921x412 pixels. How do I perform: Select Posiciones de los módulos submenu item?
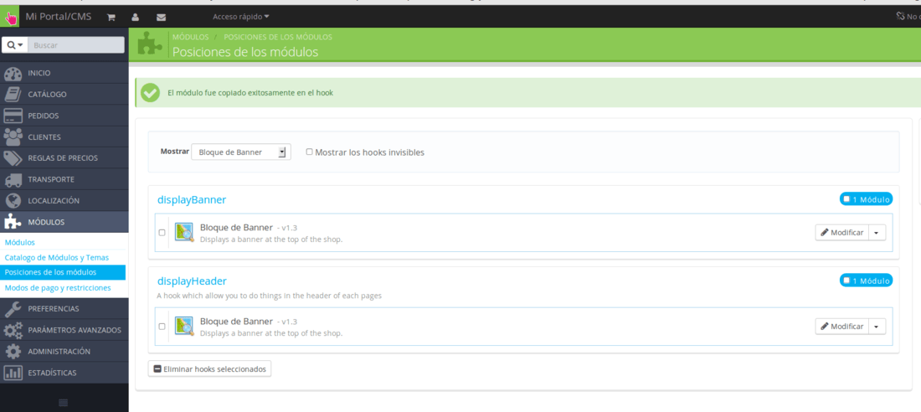pos(63,273)
